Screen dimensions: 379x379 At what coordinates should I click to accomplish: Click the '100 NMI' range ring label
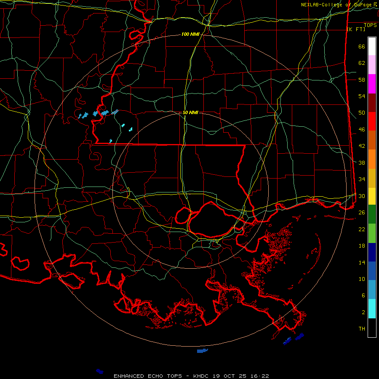coord(190,35)
